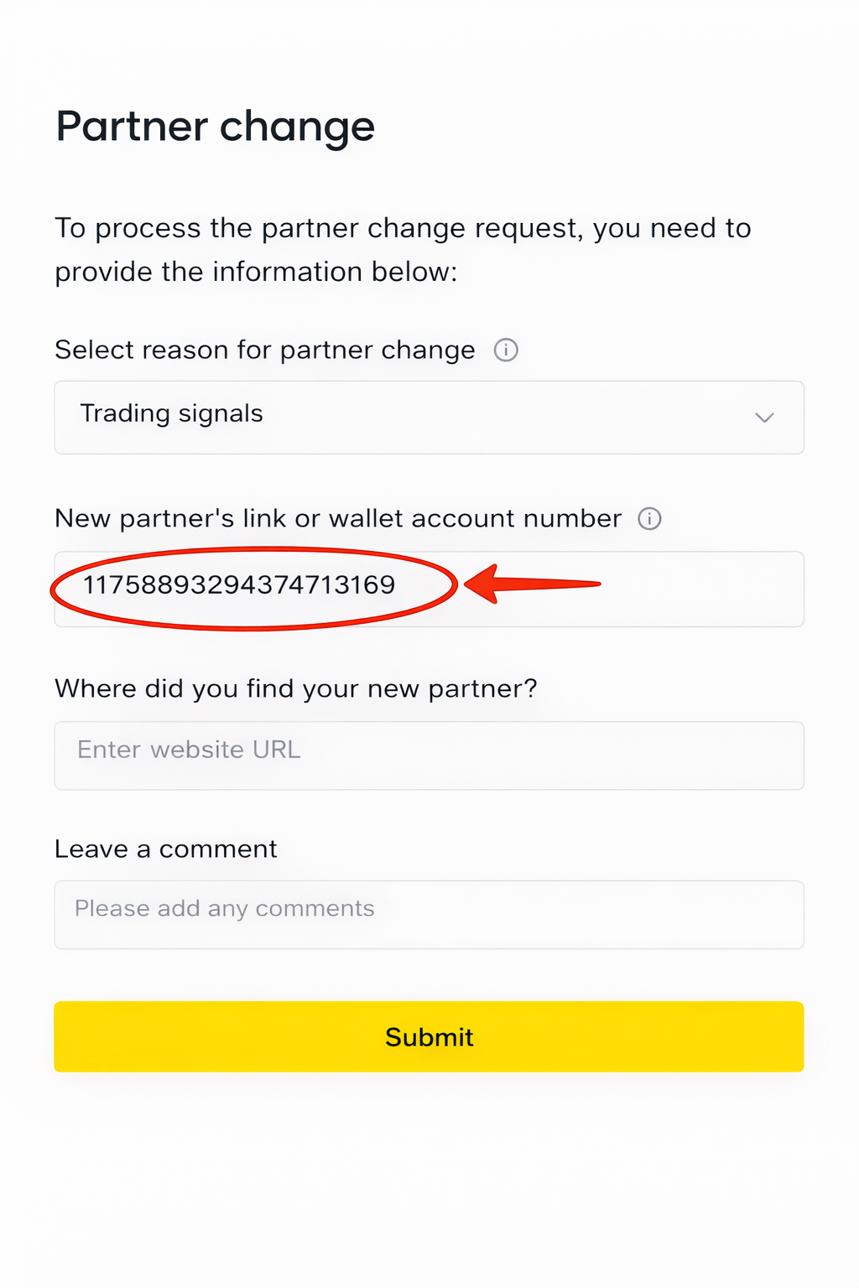Select the circled number 11758893294374713169
859x1288 pixels.
point(239,586)
